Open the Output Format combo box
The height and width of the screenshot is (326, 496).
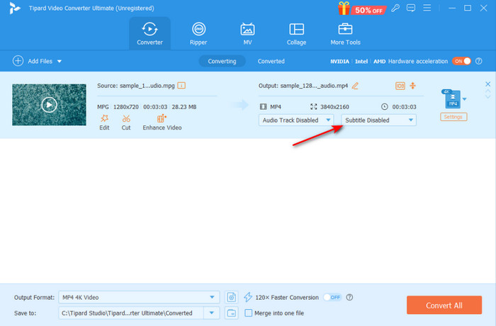click(139, 297)
